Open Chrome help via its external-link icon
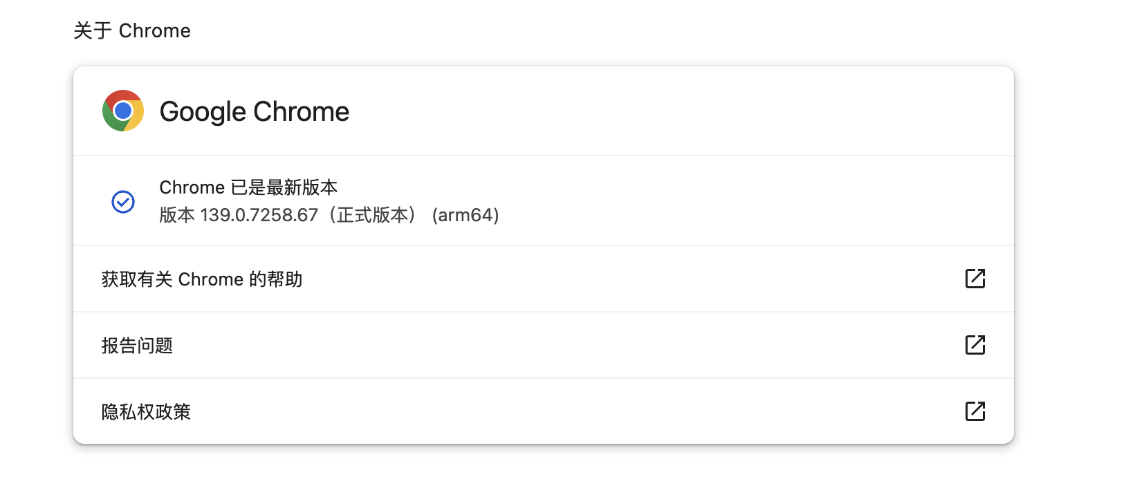Image resolution: width=1144 pixels, height=477 pixels. tap(975, 279)
